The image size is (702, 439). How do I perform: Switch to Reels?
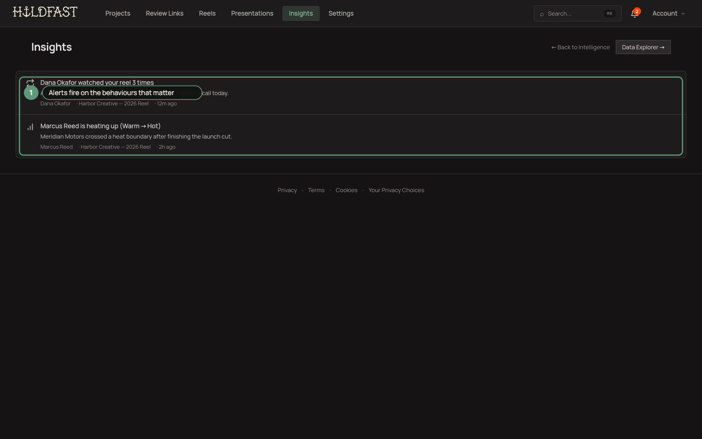[207, 13]
